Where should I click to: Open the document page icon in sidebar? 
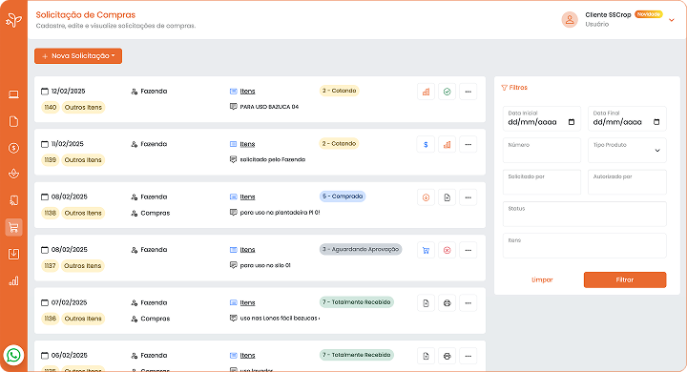[x=13, y=121]
